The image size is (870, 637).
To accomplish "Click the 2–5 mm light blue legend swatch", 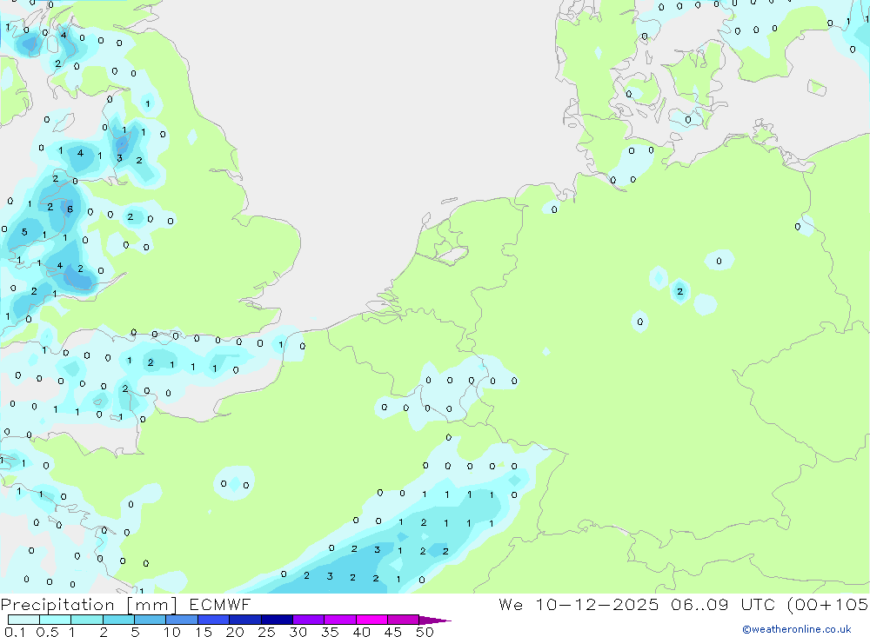I will tap(118, 620).
